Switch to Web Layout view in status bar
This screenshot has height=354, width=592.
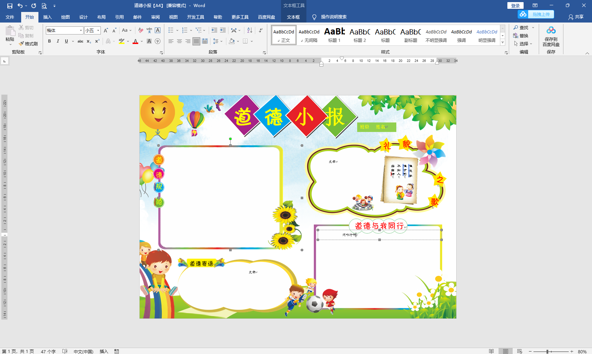click(519, 351)
